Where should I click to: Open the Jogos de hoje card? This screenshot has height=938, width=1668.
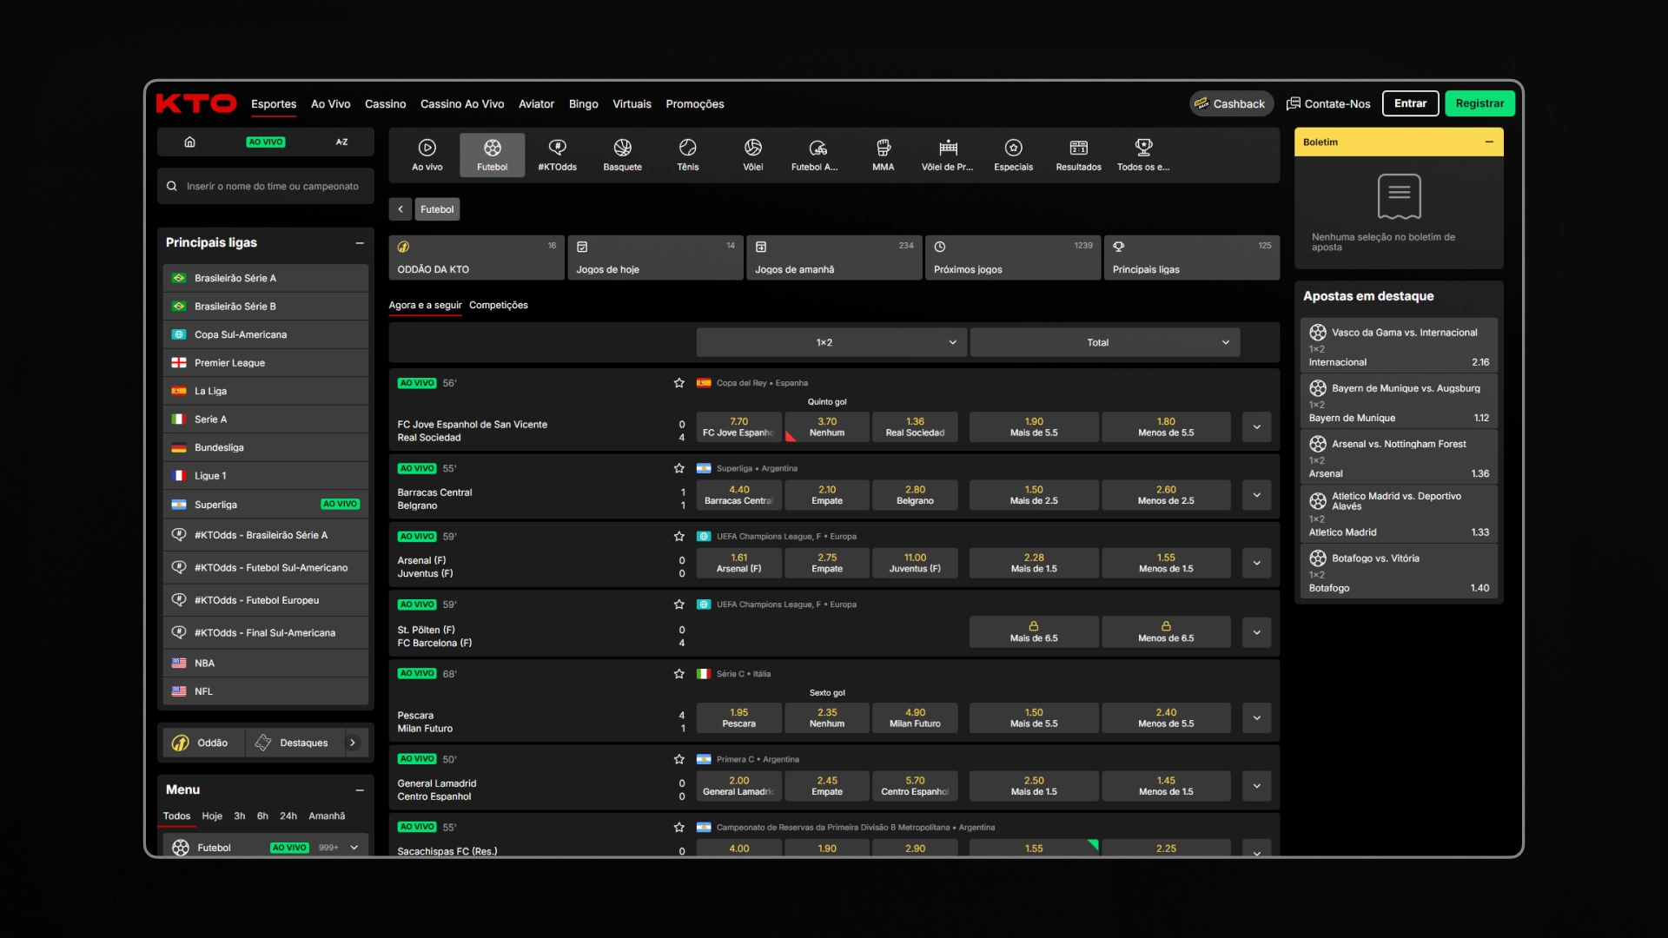[655, 258]
